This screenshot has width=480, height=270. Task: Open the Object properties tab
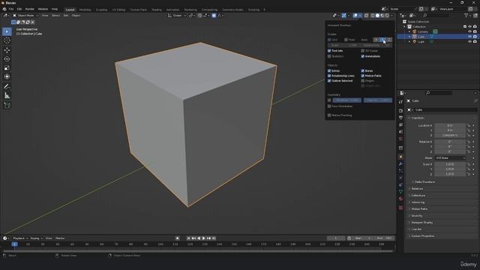(x=400, y=157)
